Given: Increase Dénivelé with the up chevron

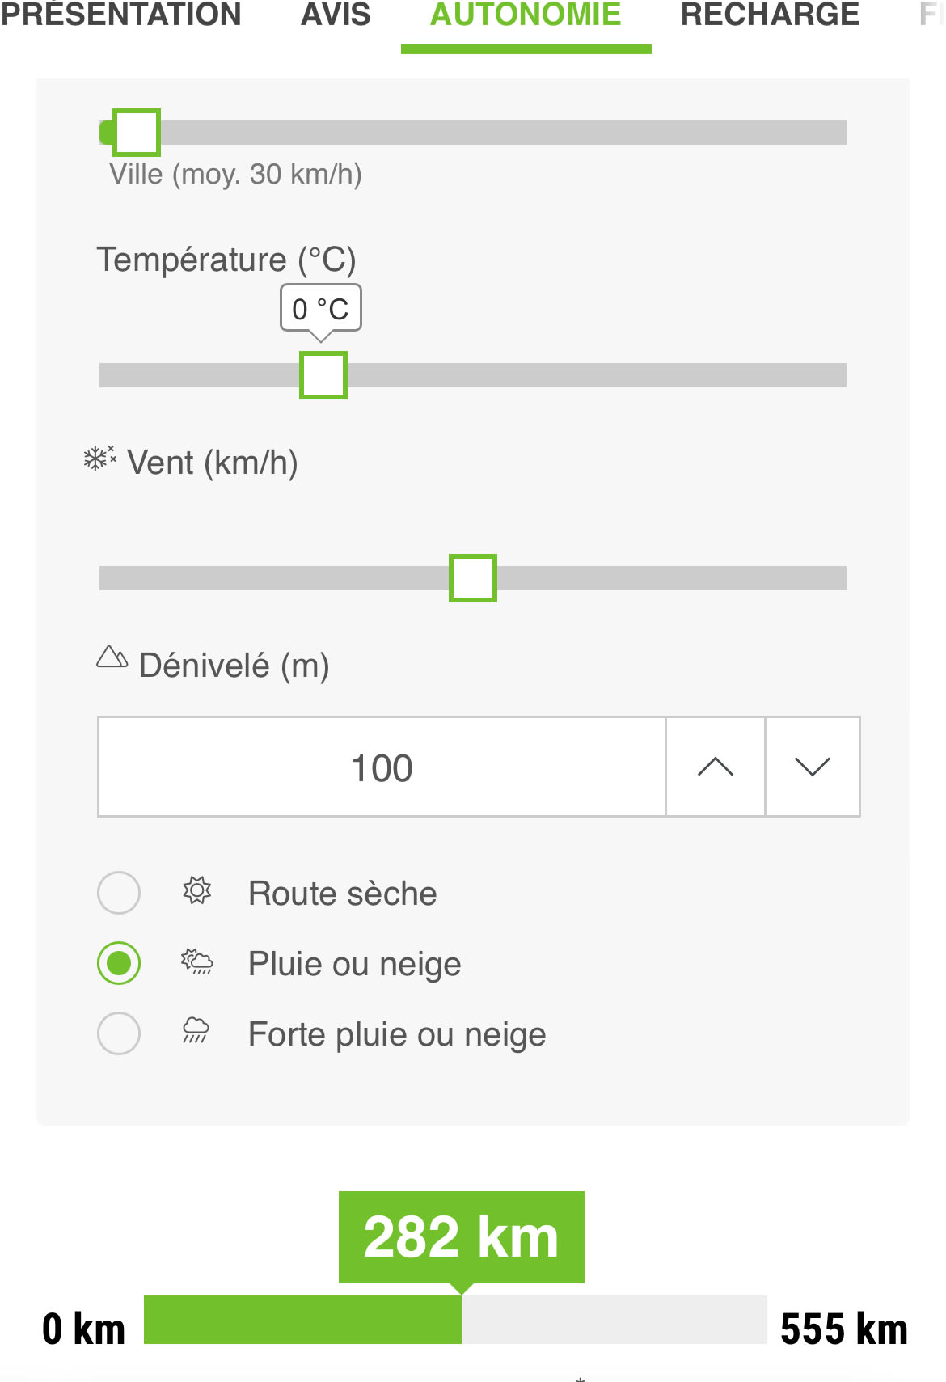Looking at the screenshot, I should point(716,767).
